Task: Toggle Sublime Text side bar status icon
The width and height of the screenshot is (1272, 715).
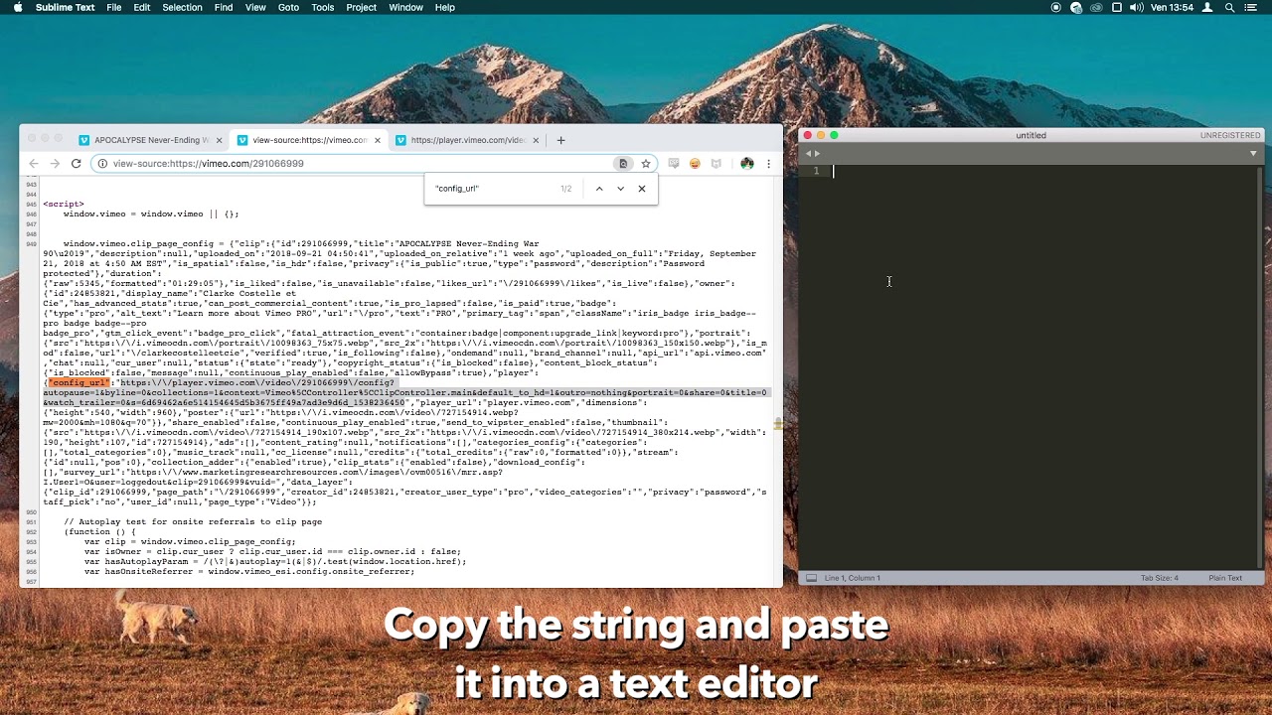Action: point(811,578)
